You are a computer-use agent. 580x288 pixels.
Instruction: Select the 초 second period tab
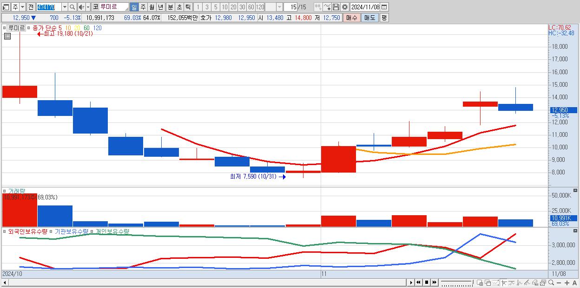(x=179, y=7)
